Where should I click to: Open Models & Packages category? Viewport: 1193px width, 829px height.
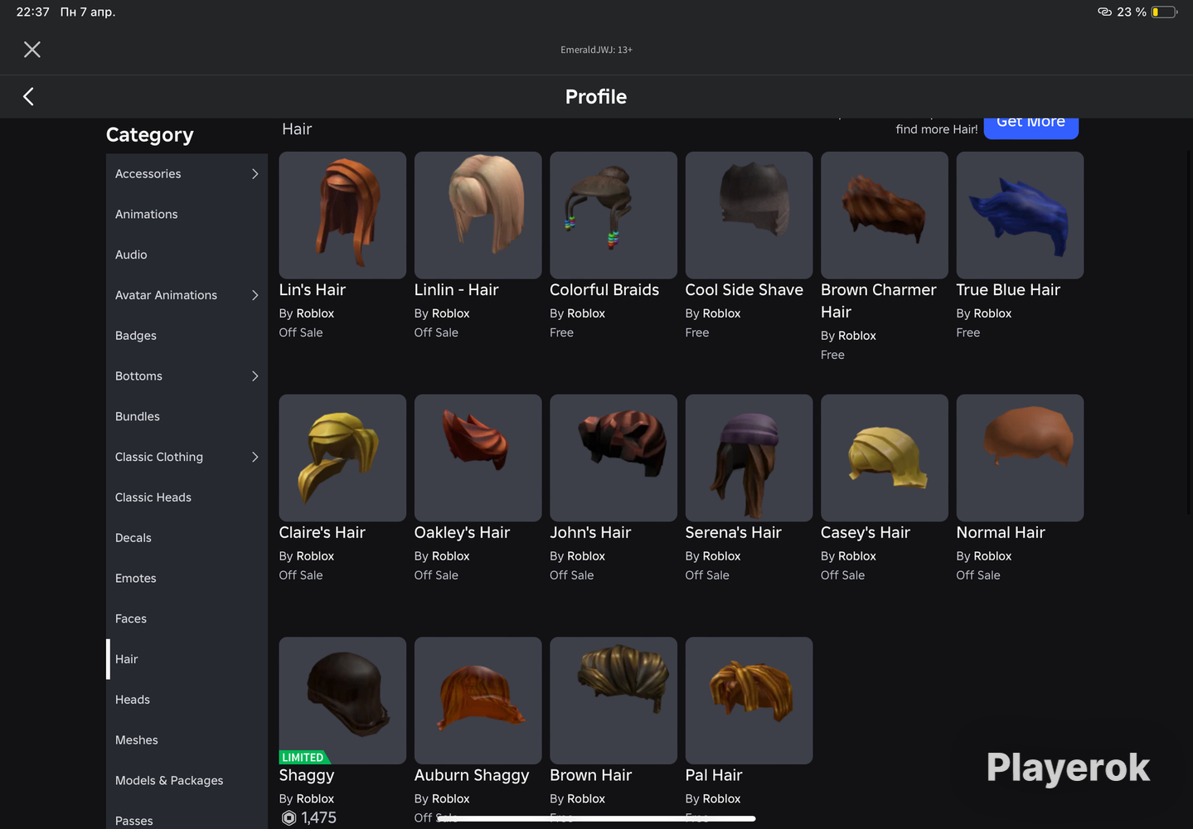(x=187, y=781)
